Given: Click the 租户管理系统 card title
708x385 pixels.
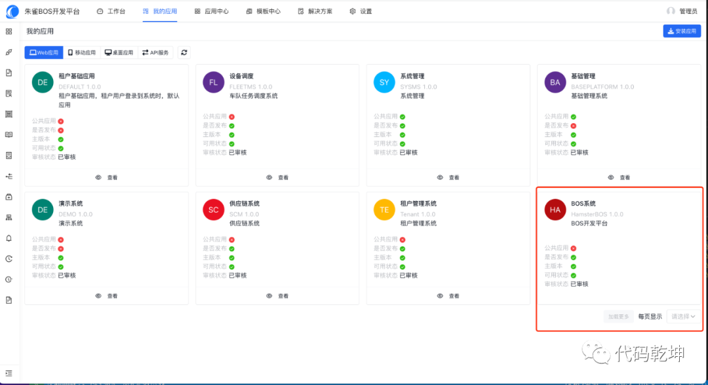Looking at the screenshot, I should click(418, 204).
